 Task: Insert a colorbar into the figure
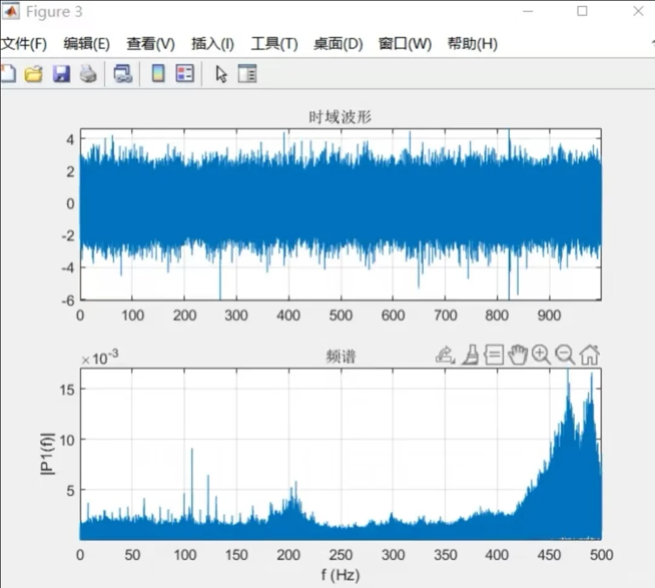tap(157, 73)
